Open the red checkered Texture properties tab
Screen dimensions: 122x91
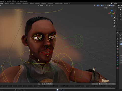118,68
